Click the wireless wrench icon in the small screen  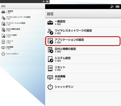[x=3, y=18]
